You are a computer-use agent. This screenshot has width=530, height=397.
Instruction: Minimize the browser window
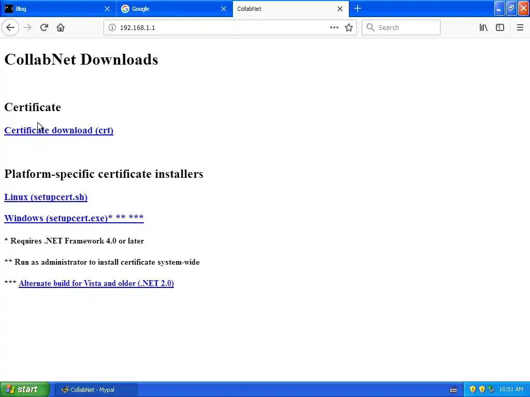499,8
